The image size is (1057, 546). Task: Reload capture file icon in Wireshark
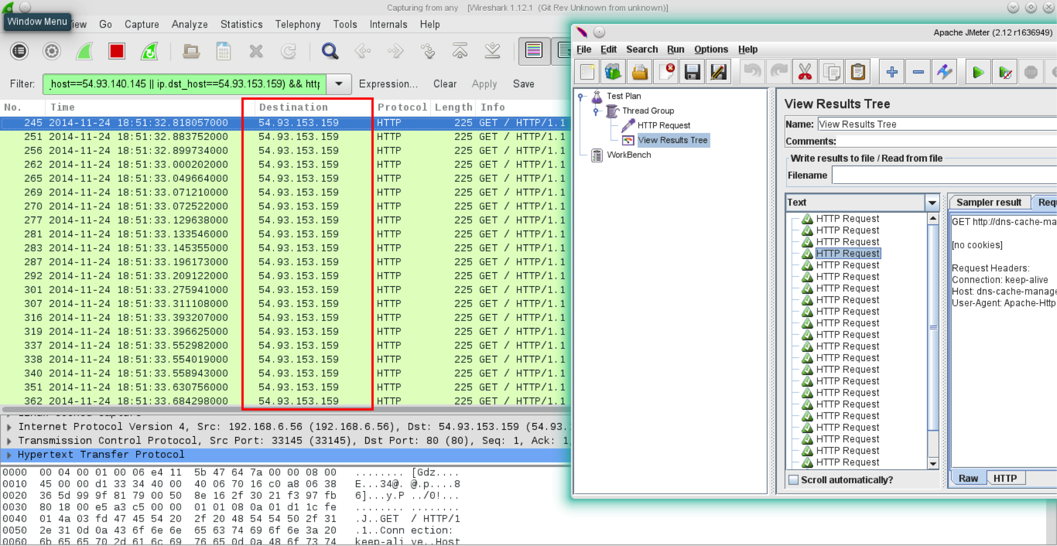point(289,51)
